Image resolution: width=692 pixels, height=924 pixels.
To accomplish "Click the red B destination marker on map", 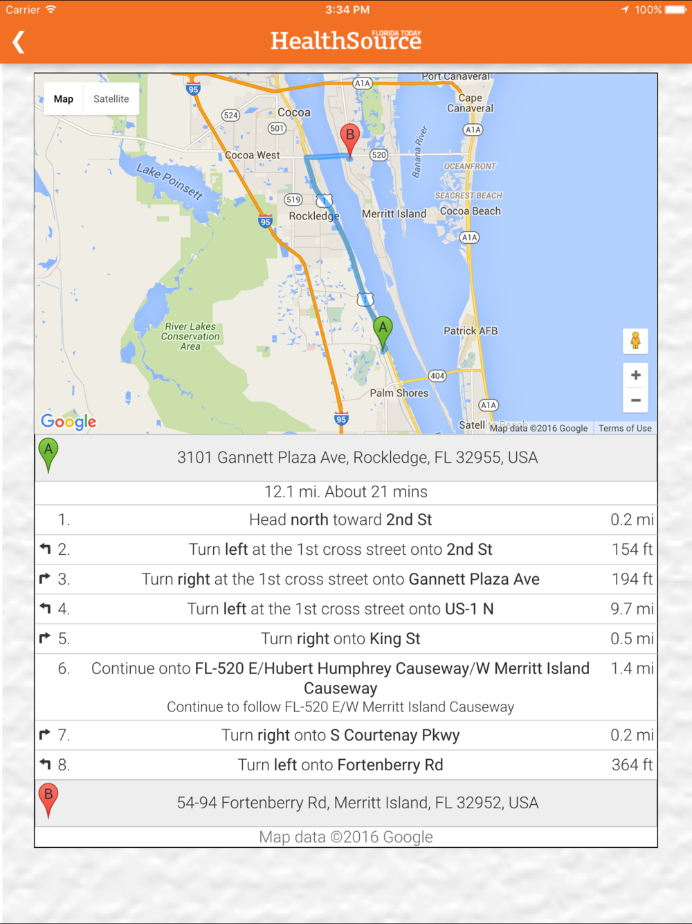I will tap(350, 141).
